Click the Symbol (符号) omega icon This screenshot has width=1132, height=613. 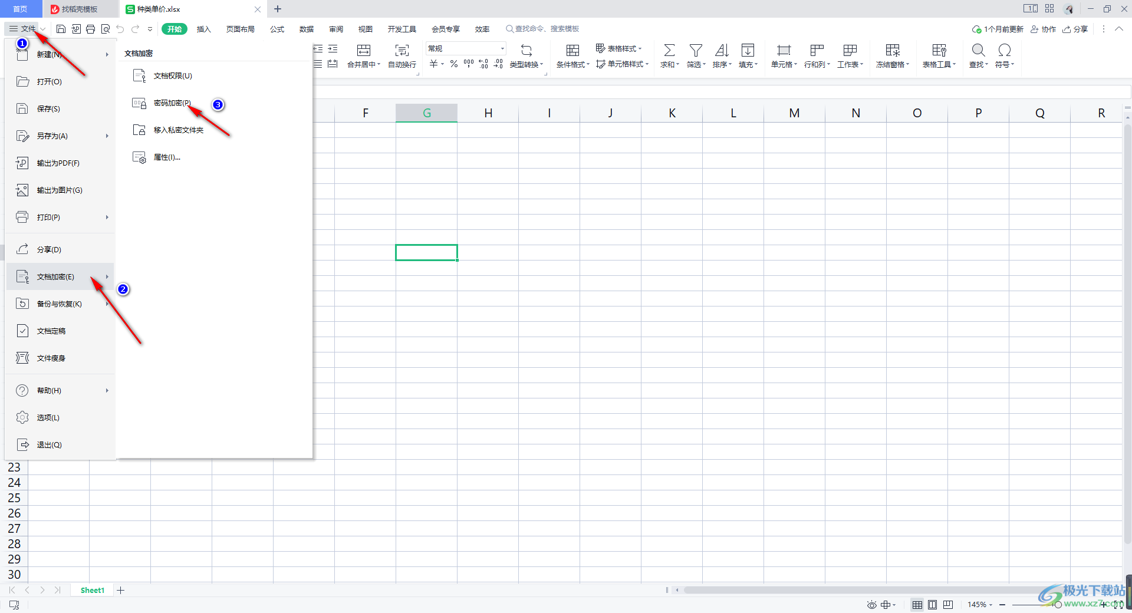(1005, 50)
